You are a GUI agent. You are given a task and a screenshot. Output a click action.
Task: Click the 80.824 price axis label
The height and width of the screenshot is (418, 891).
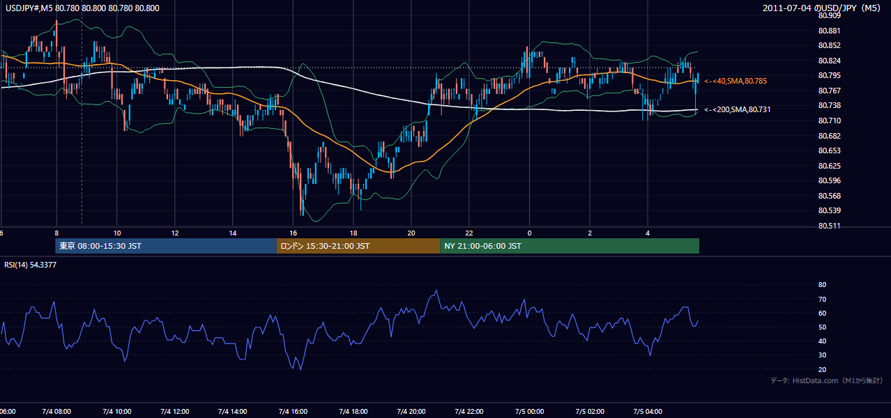click(829, 61)
